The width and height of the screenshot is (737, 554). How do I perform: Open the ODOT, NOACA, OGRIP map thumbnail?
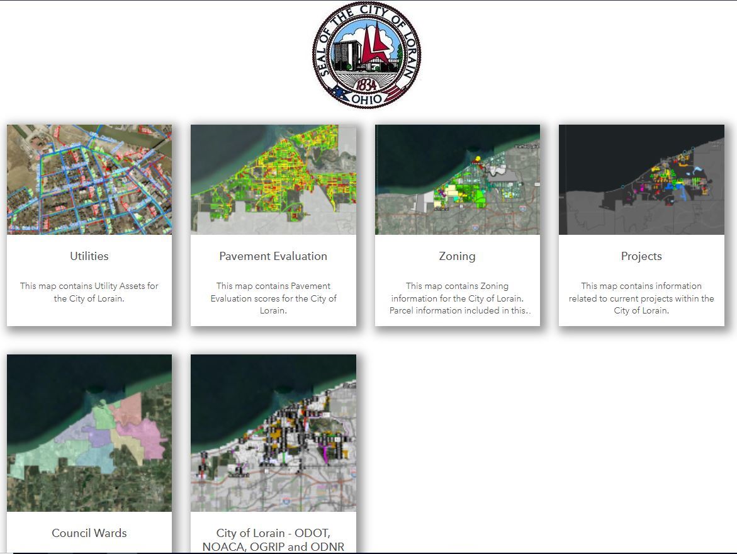(x=273, y=432)
